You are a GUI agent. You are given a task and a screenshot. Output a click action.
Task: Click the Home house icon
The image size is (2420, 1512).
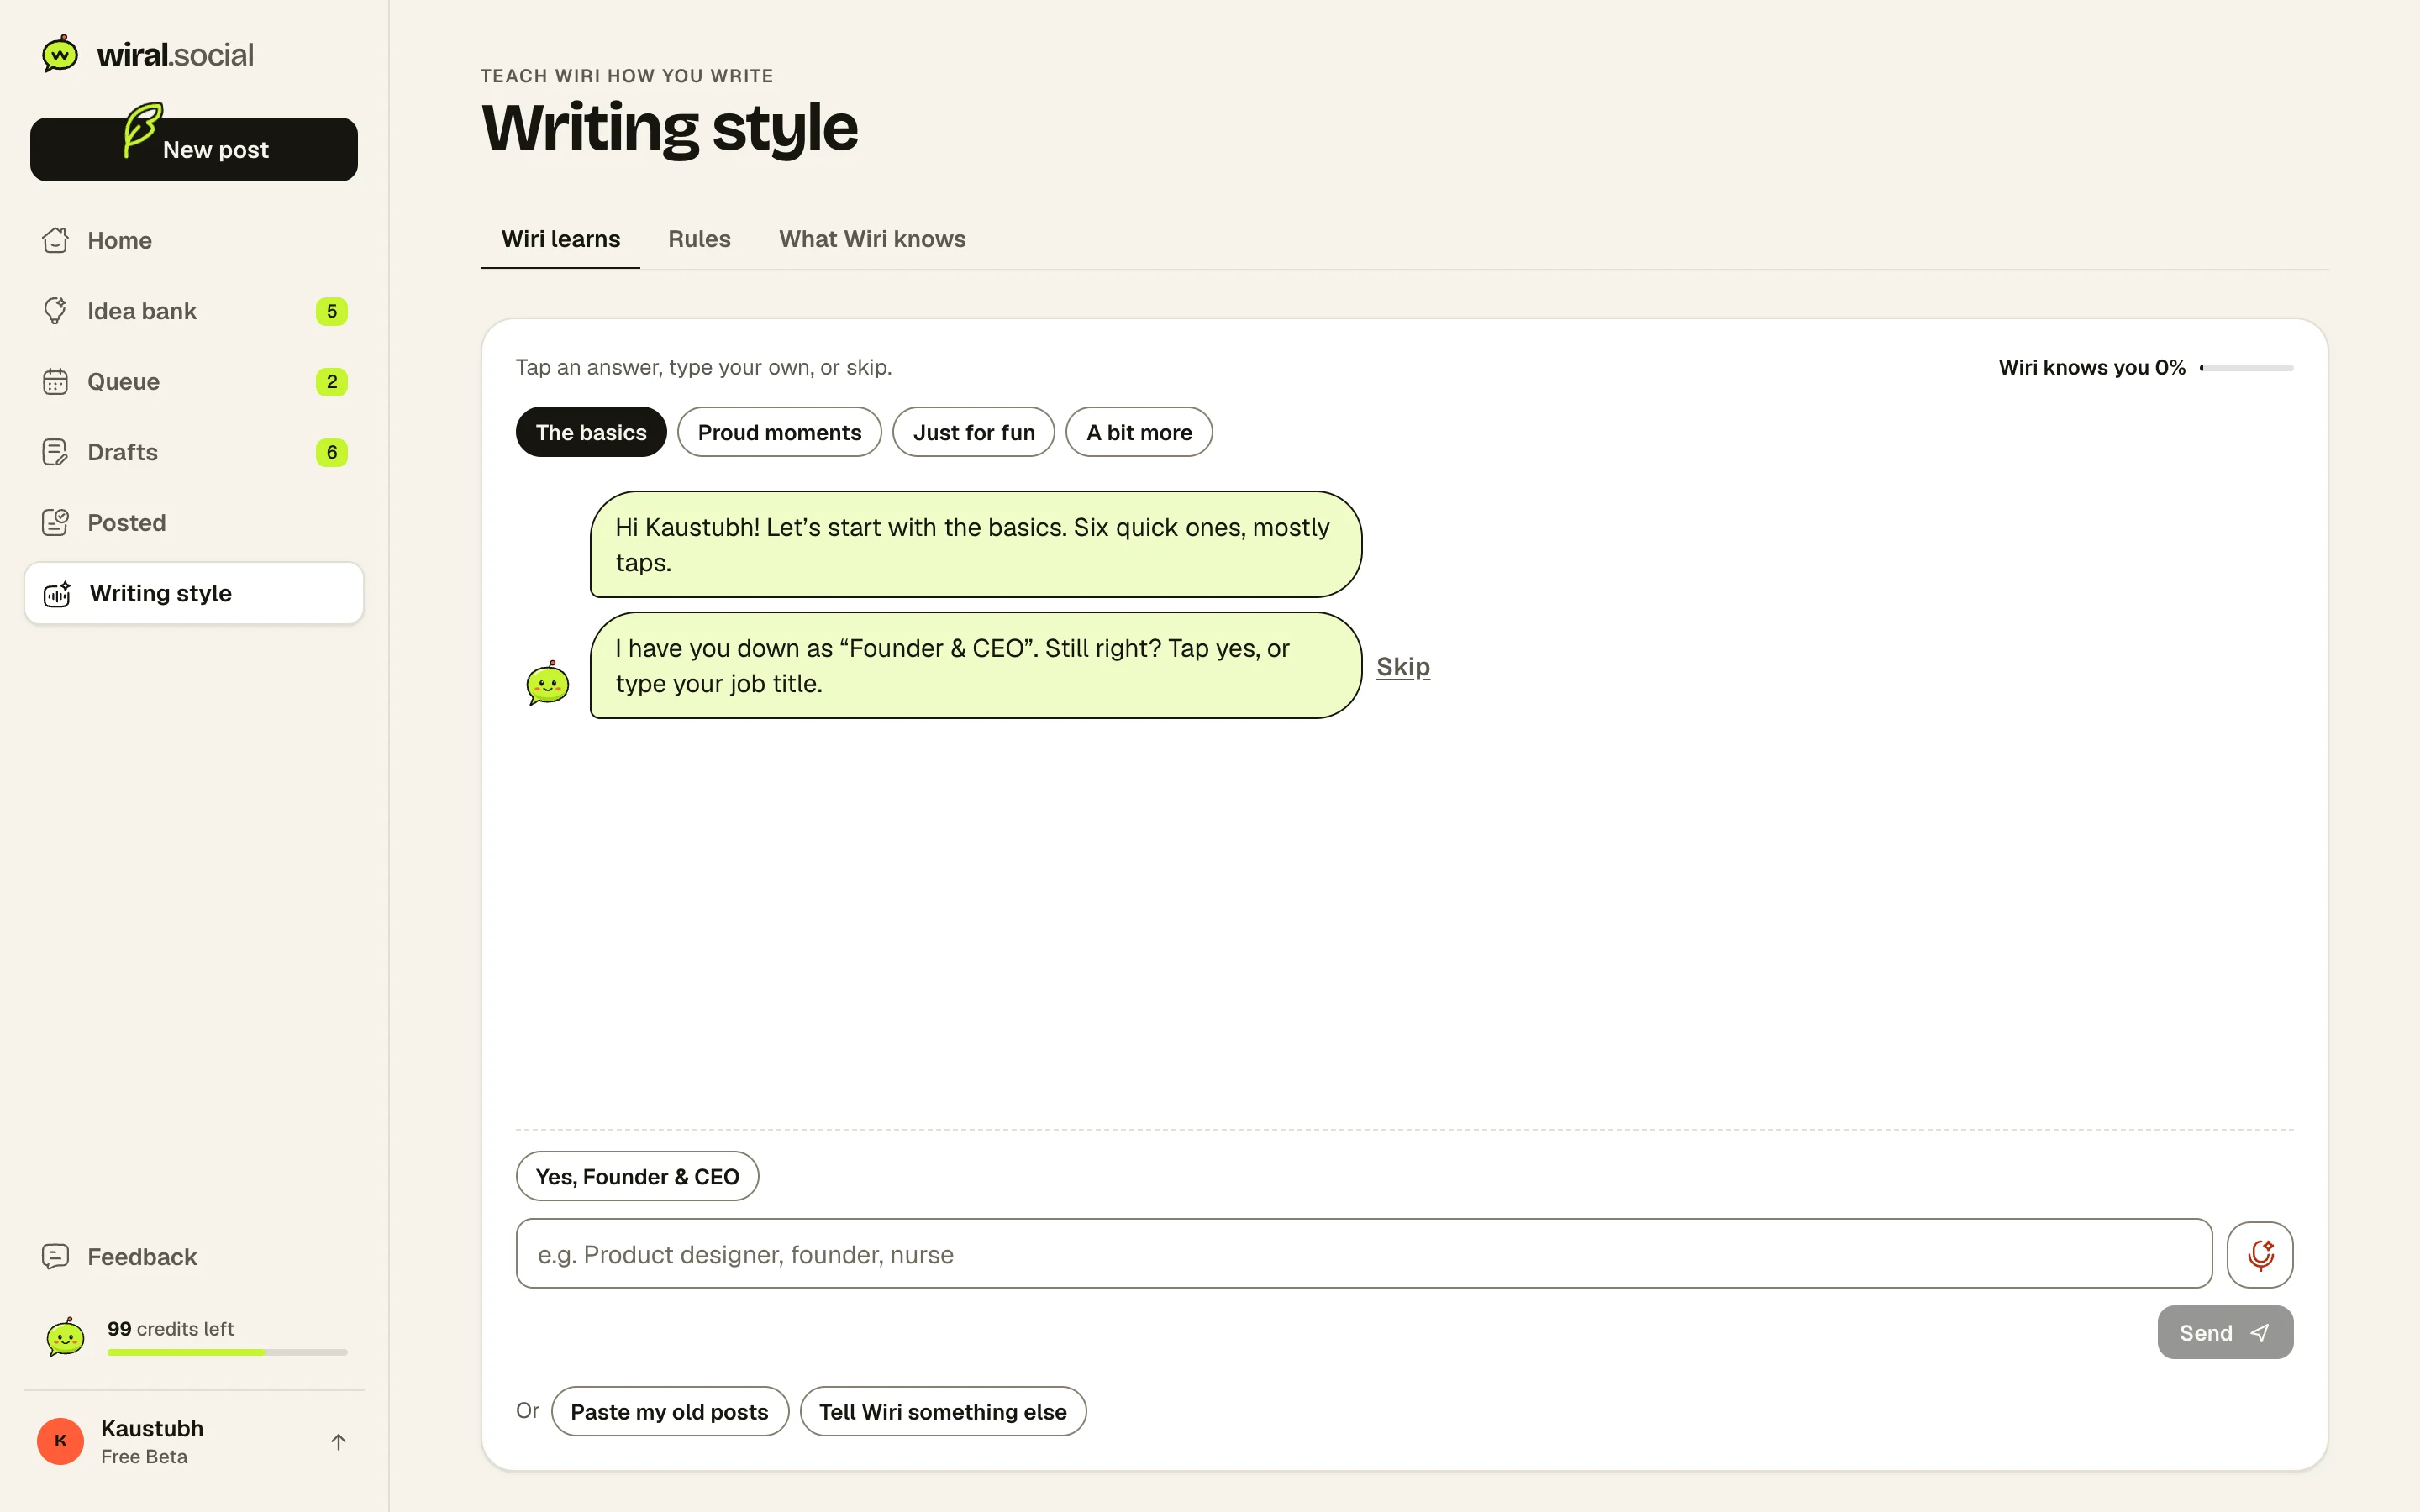[56, 240]
